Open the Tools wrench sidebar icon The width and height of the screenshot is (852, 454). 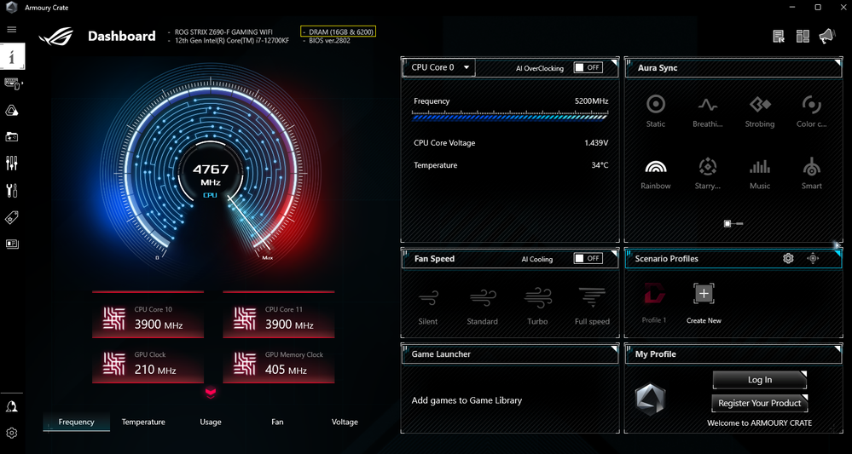[x=12, y=191]
